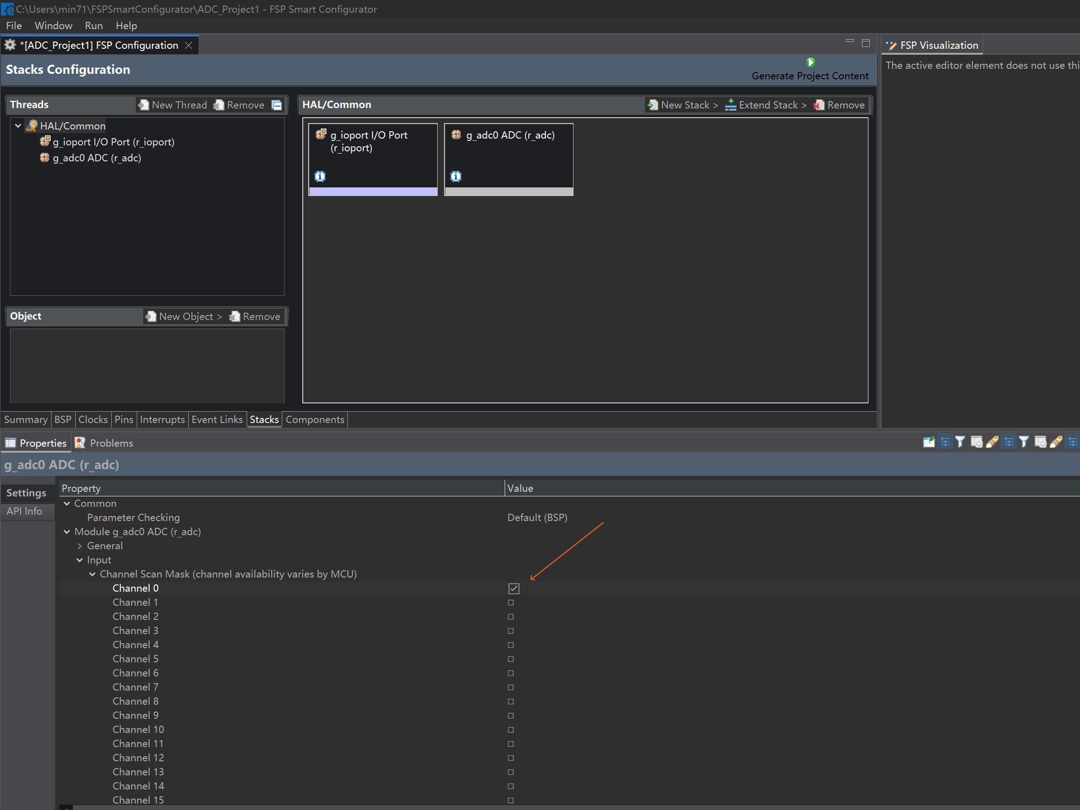Viewport: 1080px width, 810px height.
Task: Click the info icon on the g_ioport stack block
Action: click(320, 176)
